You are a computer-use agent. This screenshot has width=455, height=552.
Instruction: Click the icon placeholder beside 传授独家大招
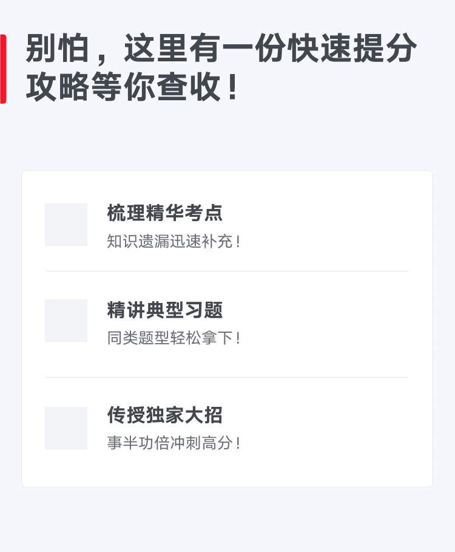66,428
